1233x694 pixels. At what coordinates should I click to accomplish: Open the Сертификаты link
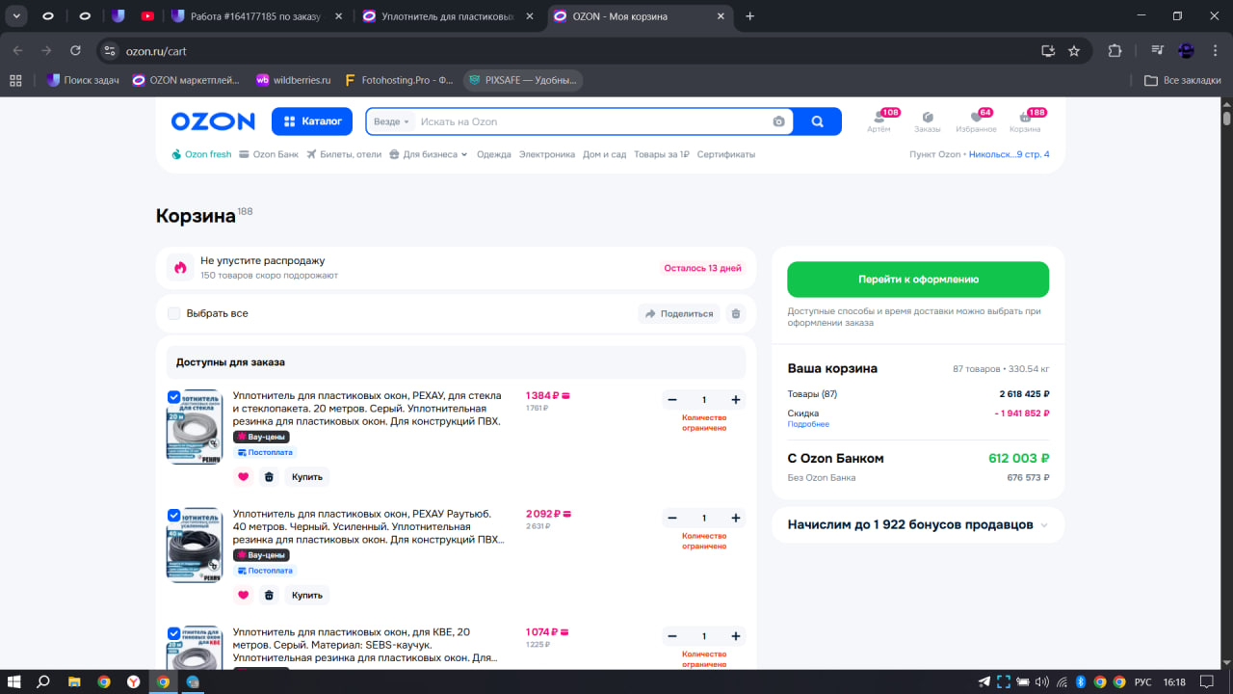[x=726, y=154]
